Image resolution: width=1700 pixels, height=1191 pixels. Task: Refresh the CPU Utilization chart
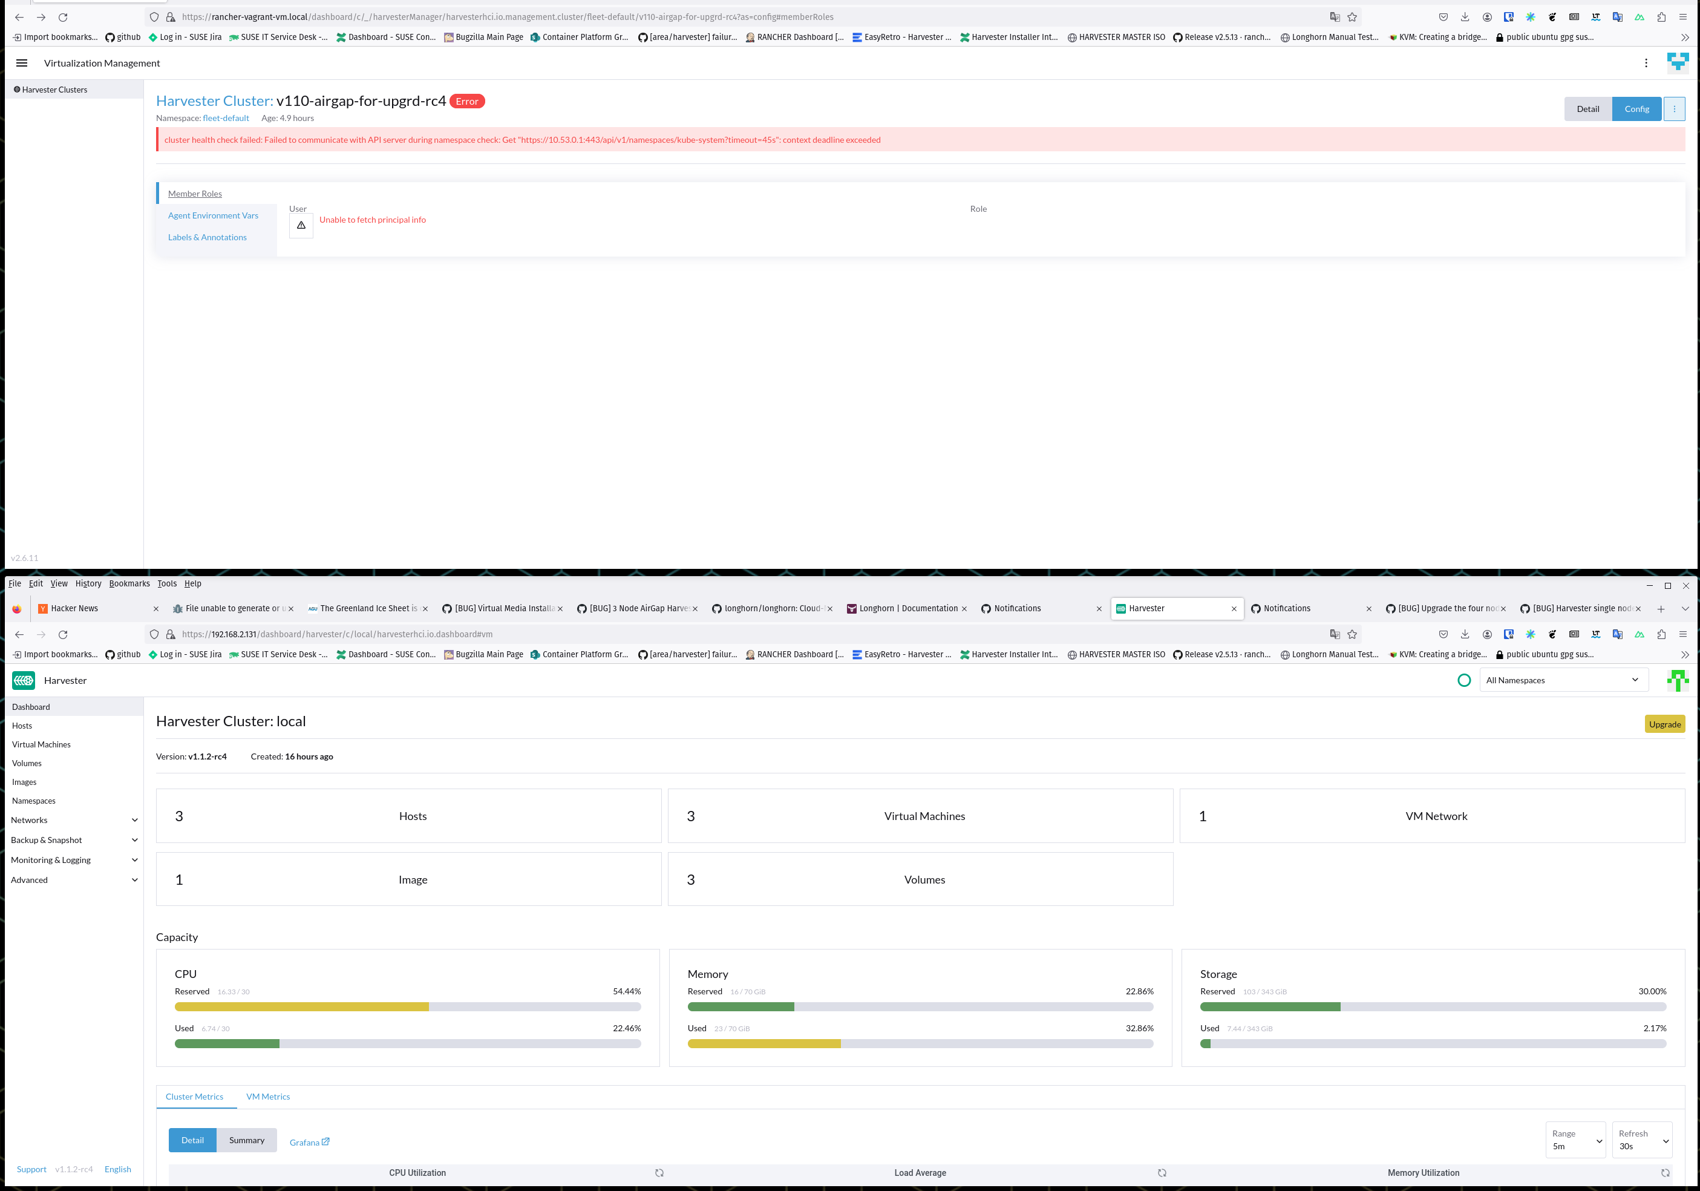(658, 1172)
